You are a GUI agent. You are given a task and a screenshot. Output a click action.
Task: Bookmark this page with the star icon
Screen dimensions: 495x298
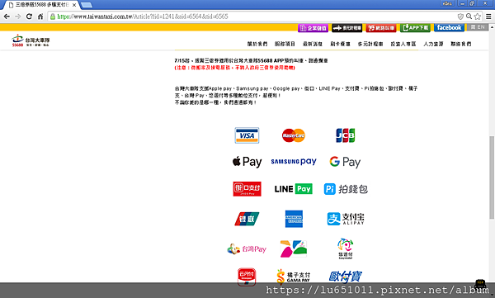[x=478, y=17]
